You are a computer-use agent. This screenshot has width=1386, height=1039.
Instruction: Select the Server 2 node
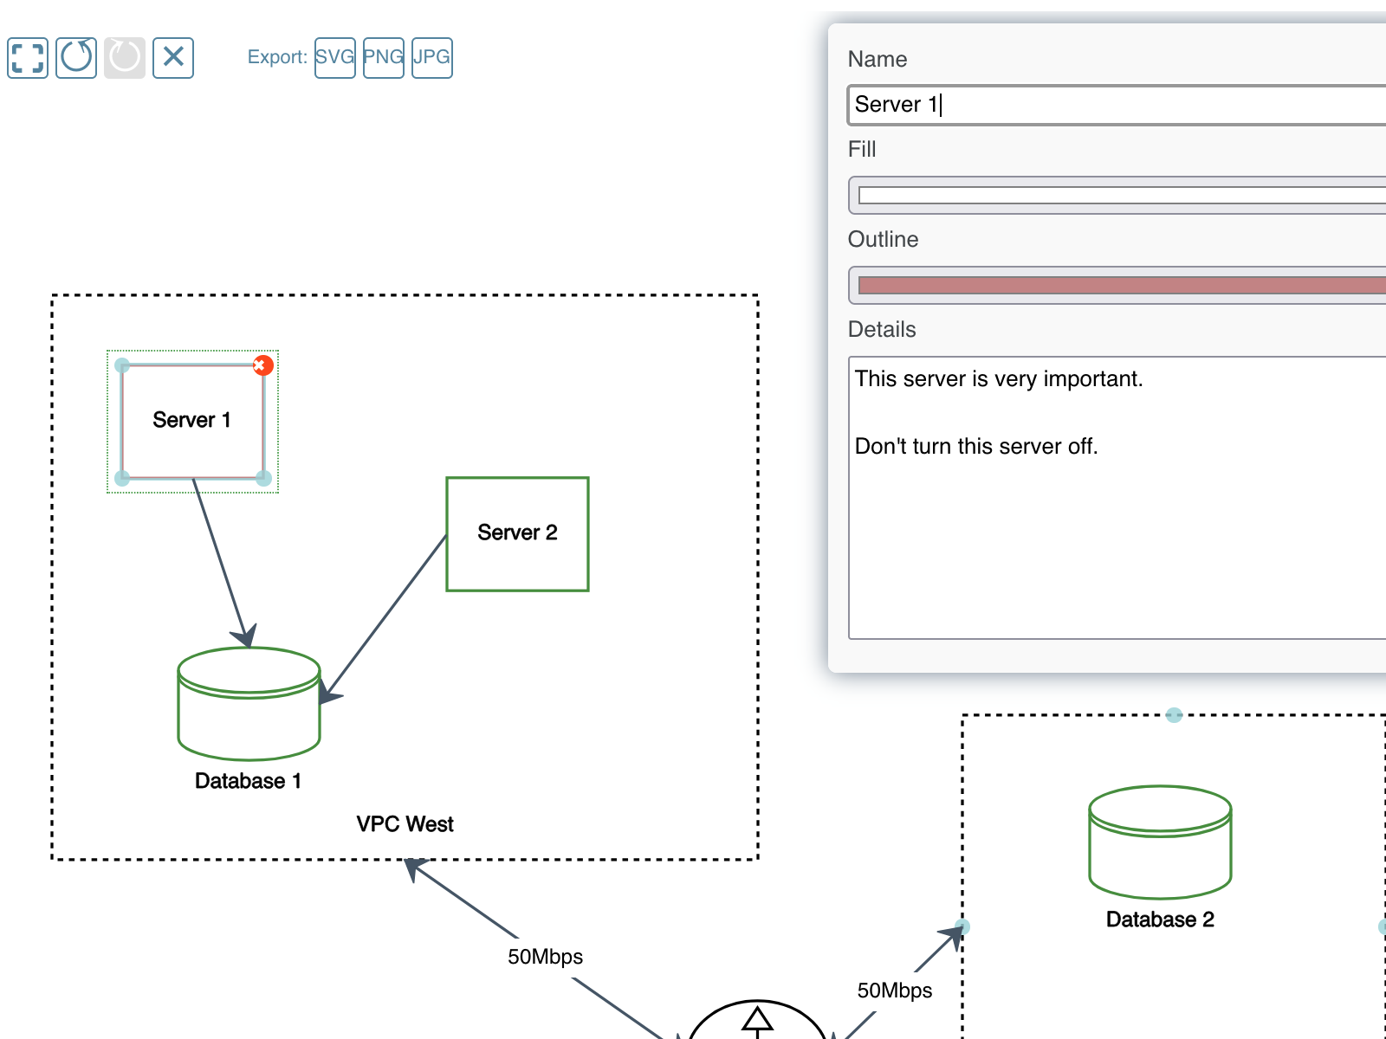[518, 534]
